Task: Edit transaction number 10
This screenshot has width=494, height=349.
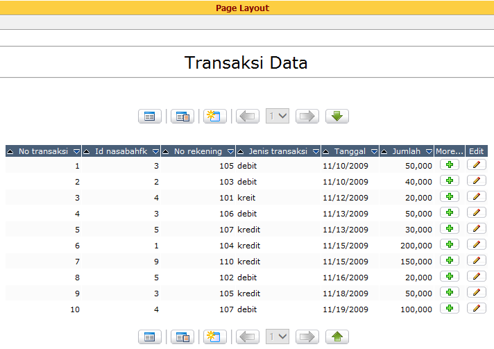Action: tap(477, 308)
